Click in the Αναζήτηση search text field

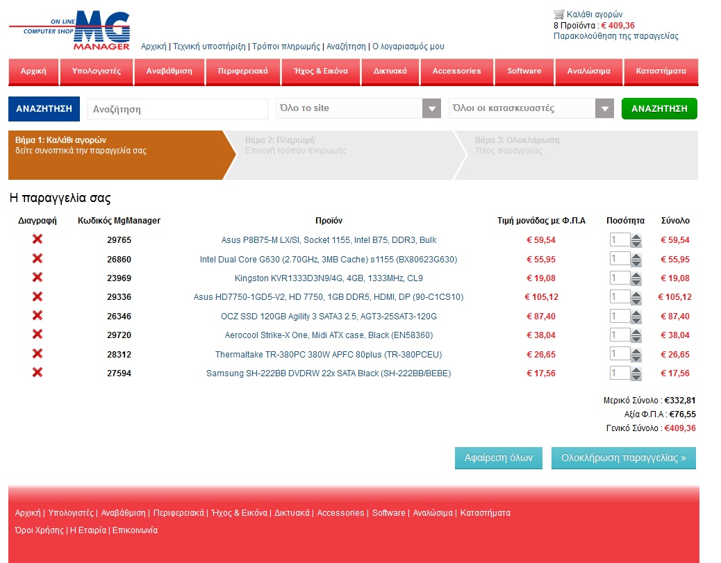(x=178, y=110)
